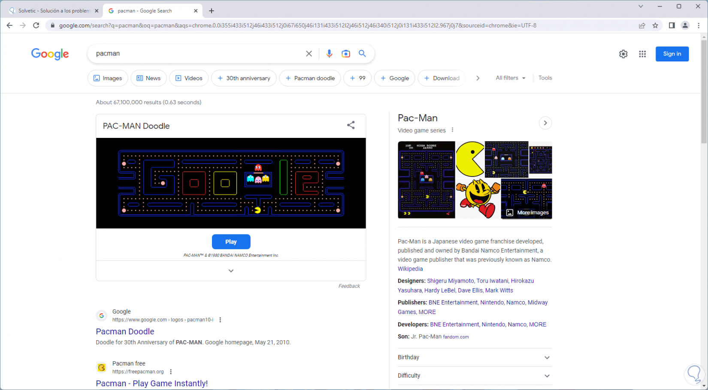Expand the PAC-MAN Doodle card
Screen dimensions: 708x390
[231, 271]
